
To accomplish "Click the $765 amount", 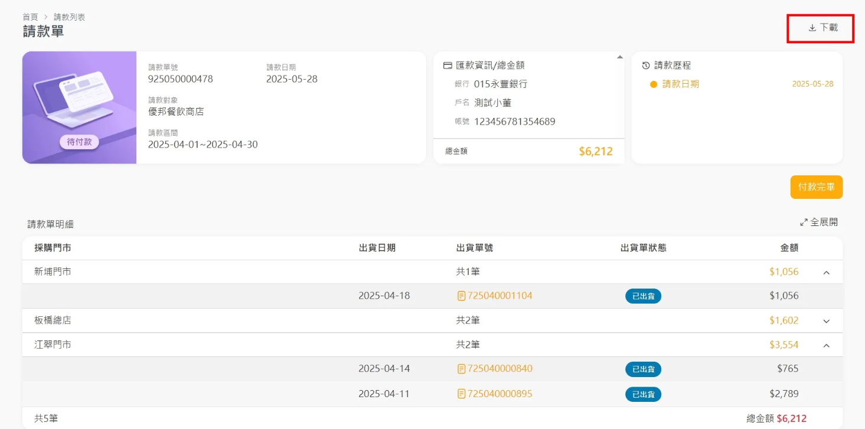I will pos(788,369).
